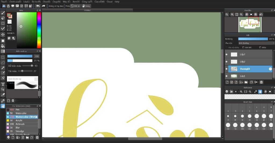Select the Eyedropper tool
Image resolution: width=275 pixels, height=143 pixels.
3,101
